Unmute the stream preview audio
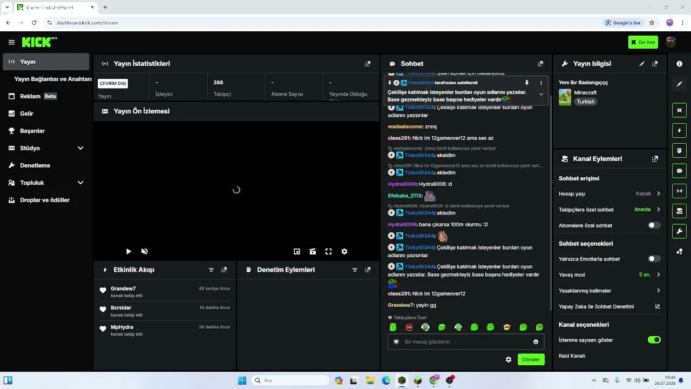The image size is (691, 389). 145,251
